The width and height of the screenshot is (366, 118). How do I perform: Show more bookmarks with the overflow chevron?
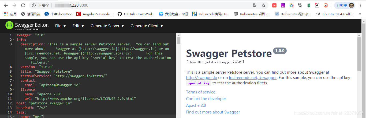360,14
